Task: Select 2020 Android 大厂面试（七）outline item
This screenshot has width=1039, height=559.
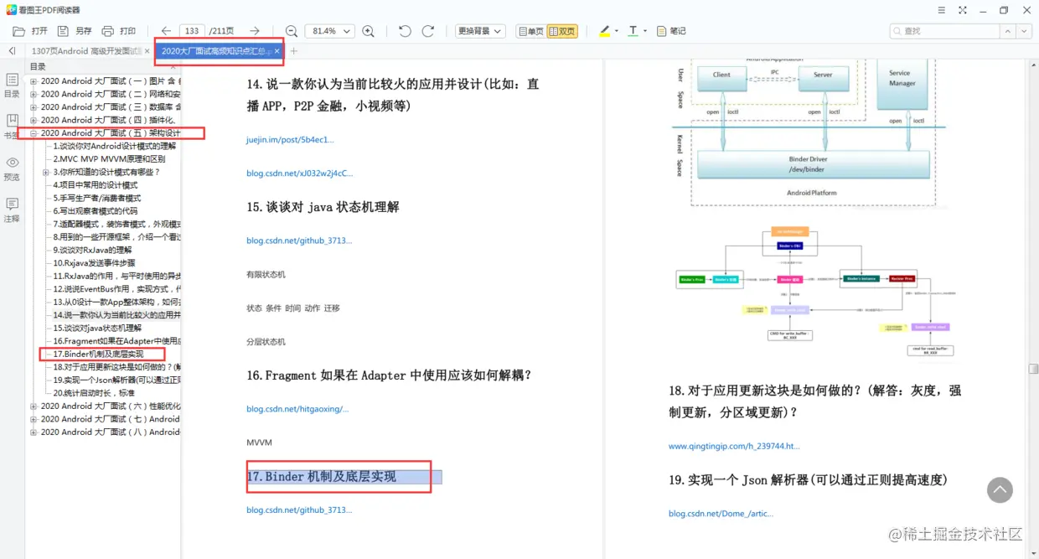Action: pyautogui.click(x=111, y=419)
